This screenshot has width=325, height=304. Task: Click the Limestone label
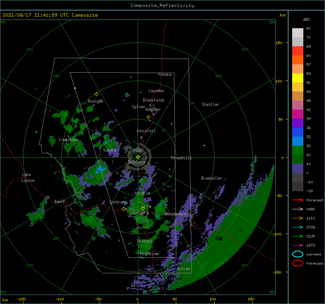[x=68, y=140]
